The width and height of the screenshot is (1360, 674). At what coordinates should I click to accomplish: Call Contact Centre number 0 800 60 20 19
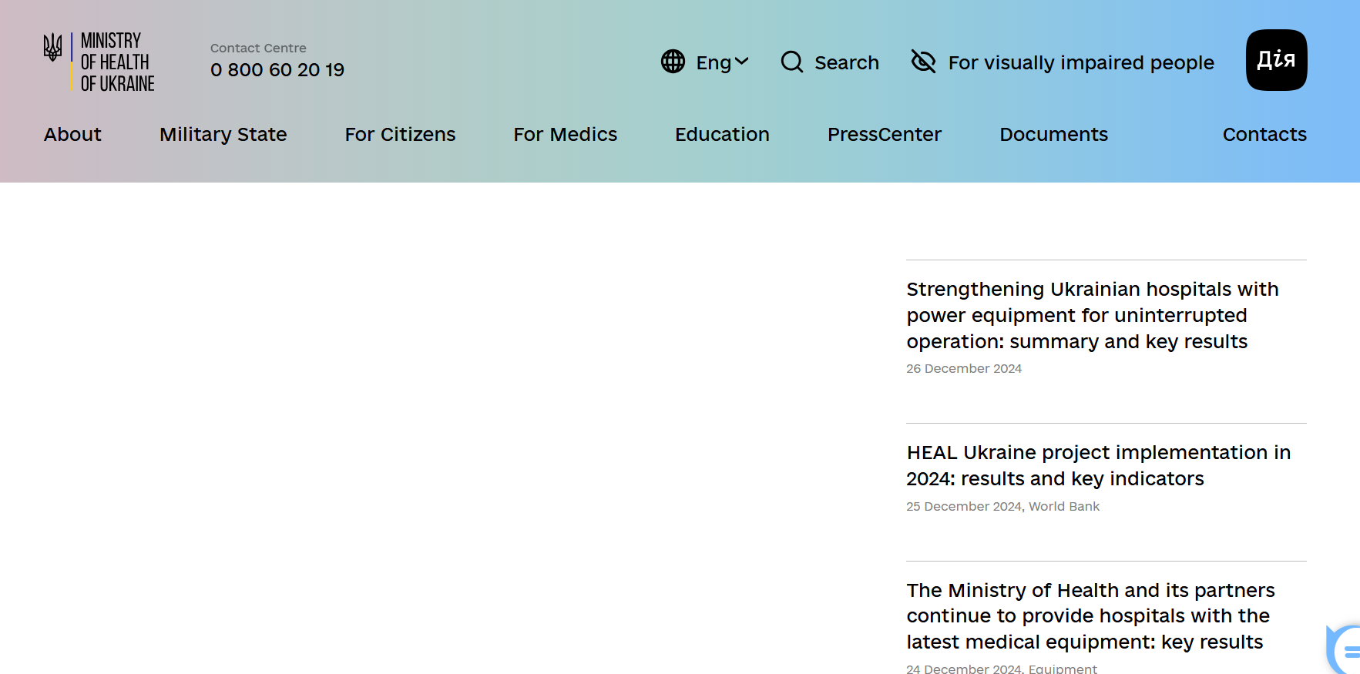277,70
